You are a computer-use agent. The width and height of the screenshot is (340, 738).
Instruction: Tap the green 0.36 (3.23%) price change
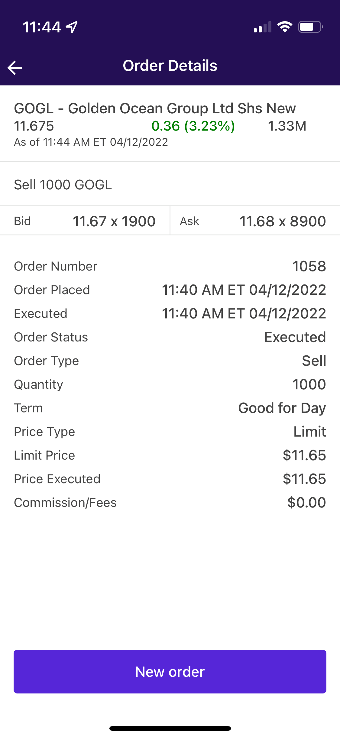pyautogui.click(x=193, y=126)
